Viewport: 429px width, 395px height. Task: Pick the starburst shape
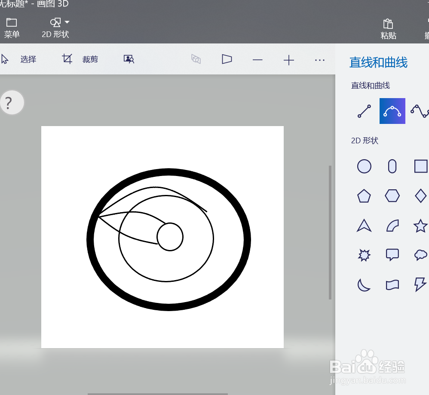tap(364, 255)
